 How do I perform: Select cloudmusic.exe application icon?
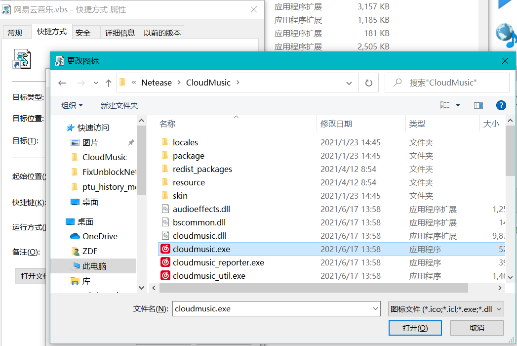click(x=165, y=249)
